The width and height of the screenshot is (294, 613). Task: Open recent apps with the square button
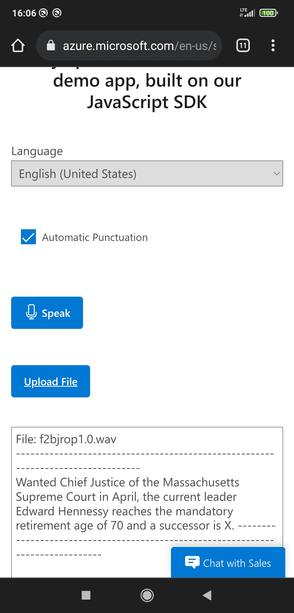point(86,596)
